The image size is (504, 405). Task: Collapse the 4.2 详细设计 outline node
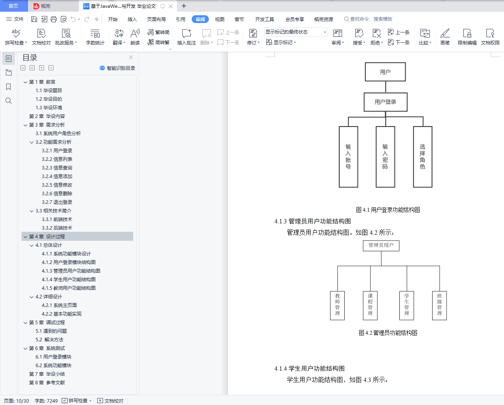coord(32,297)
